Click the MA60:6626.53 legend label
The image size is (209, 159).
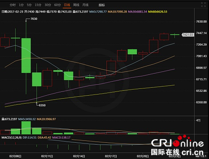tap(158, 12)
